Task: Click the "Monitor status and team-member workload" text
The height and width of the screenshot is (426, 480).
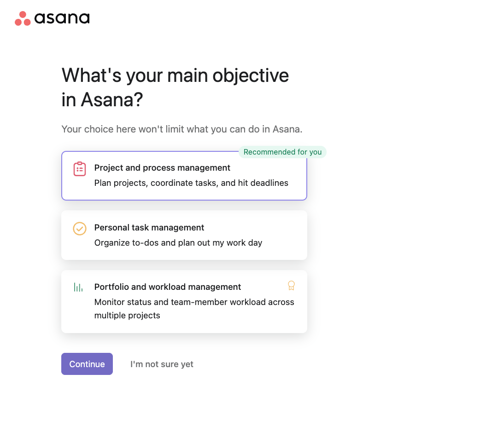Action: (194, 308)
